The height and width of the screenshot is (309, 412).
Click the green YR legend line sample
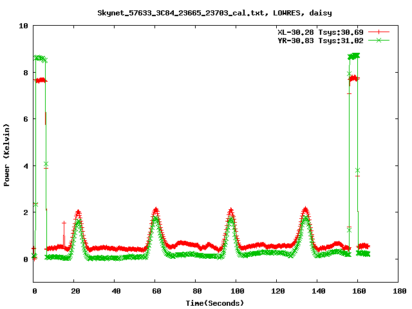[379, 40]
